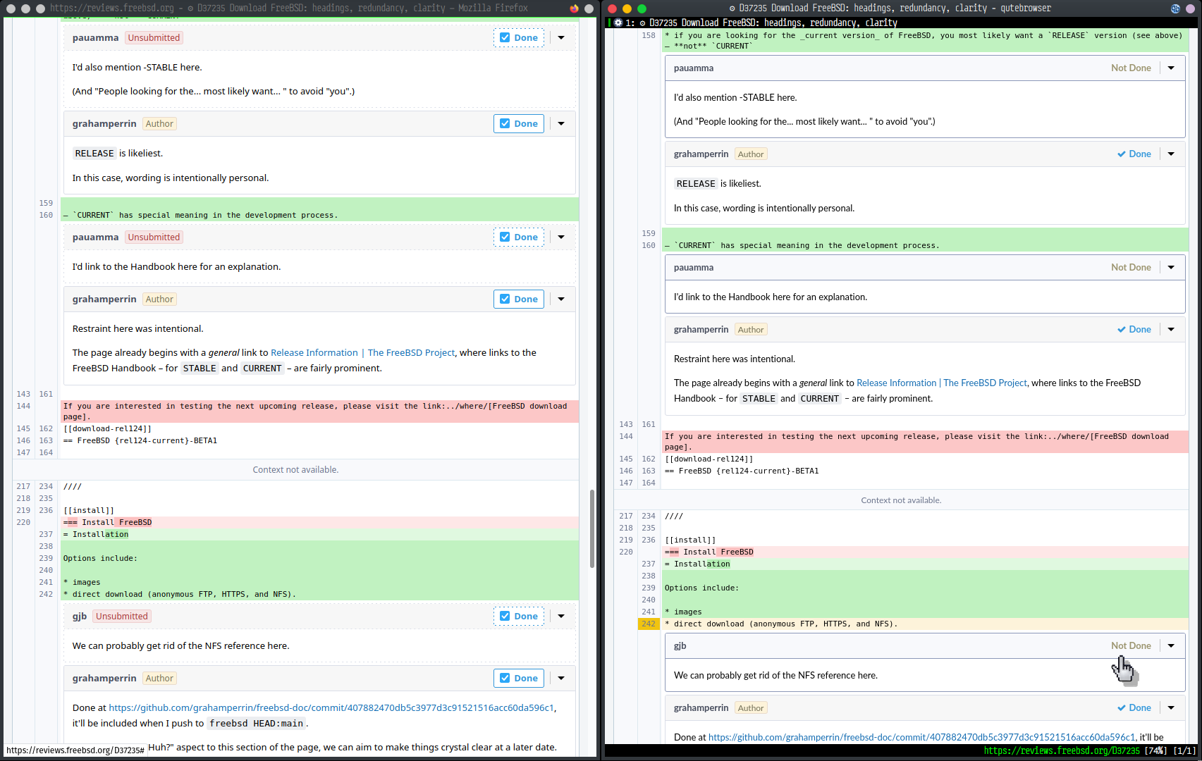Open the github commit link in qutebrowser
The width and height of the screenshot is (1202, 761).
pos(921,737)
